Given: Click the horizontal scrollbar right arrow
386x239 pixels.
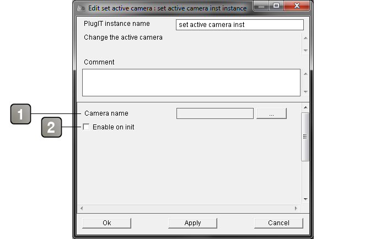Looking at the screenshot, I should [x=296, y=208].
